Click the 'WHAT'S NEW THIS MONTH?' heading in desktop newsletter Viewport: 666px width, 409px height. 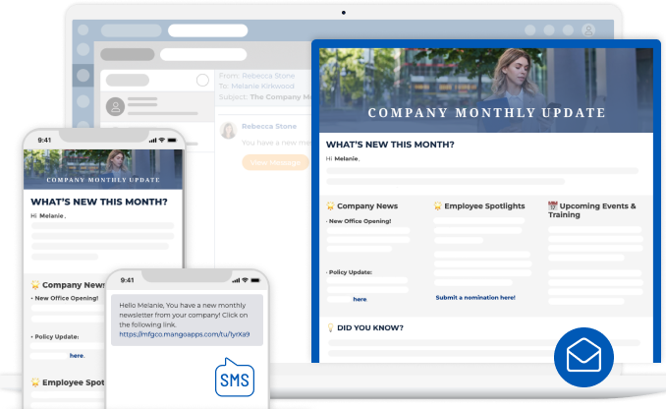point(390,145)
